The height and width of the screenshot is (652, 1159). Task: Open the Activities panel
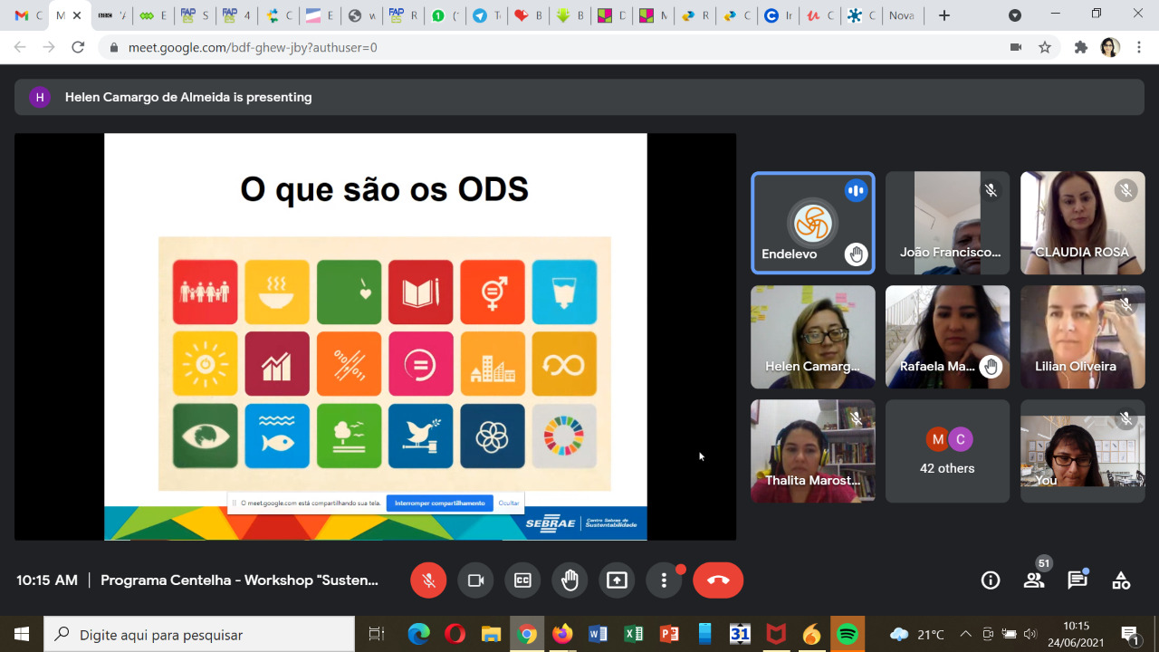click(x=1121, y=580)
